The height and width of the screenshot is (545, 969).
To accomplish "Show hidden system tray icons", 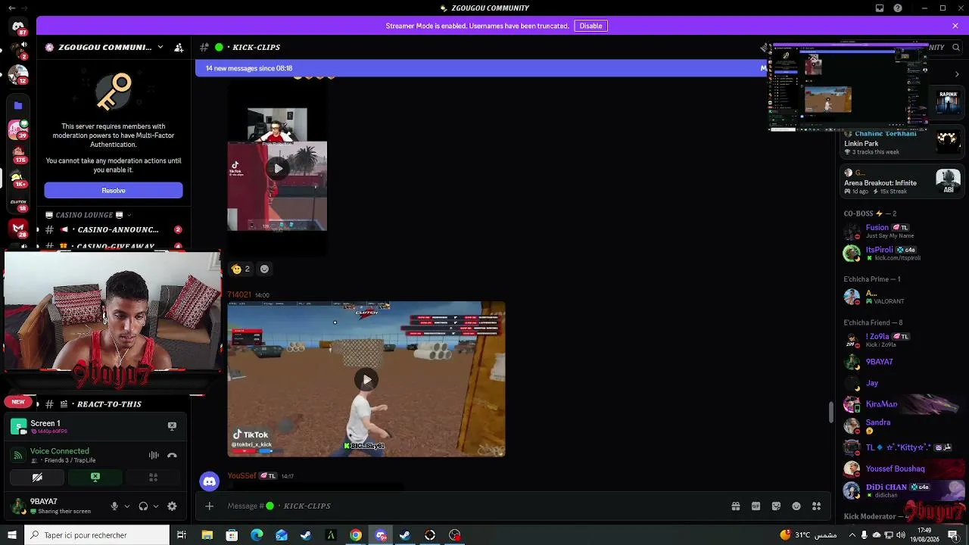I will pos(852,535).
